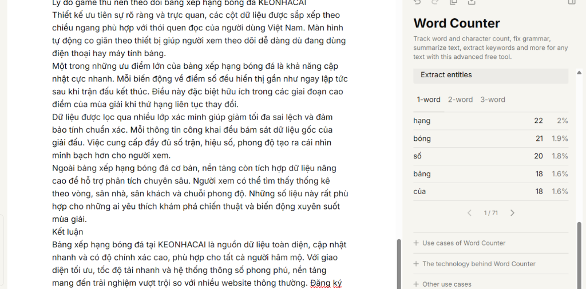
Task: Click the Extract entities button
Action: [x=491, y=76]
